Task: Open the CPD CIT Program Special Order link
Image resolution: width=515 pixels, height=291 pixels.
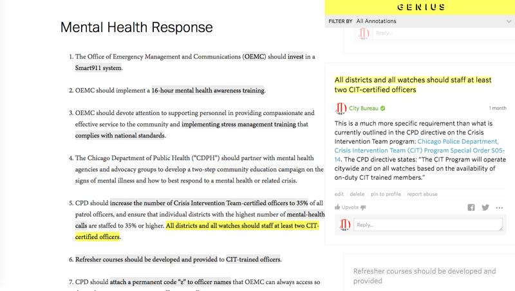Action: (x=419, y=150)
